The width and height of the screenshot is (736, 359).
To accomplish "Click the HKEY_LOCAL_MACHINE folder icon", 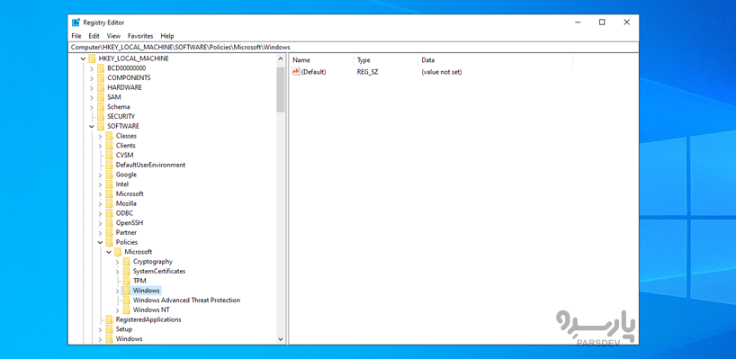I will [92, 58].
